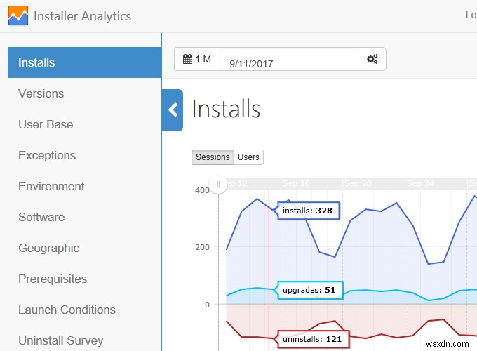Click the installs: 328 tooltip label
This screenshot has height=351, width=477.
pos(308,211)
